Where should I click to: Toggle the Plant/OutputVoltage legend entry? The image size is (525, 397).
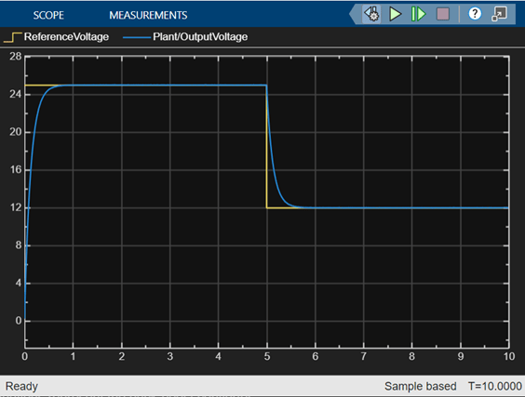pos(185,37)
